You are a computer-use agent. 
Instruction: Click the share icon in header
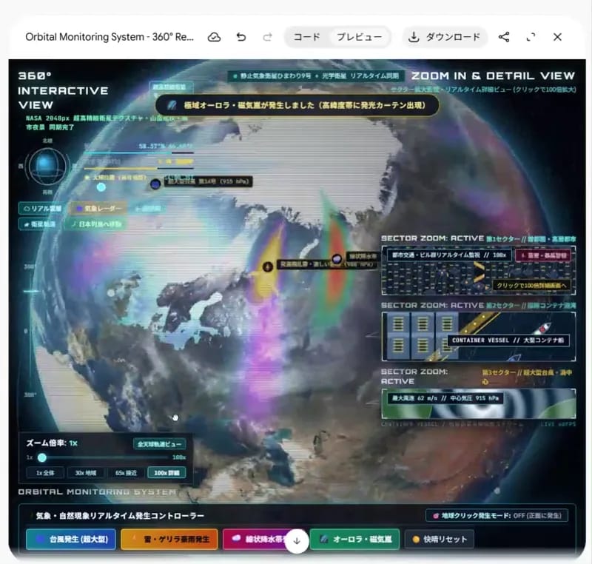click(x=504, y=37)
